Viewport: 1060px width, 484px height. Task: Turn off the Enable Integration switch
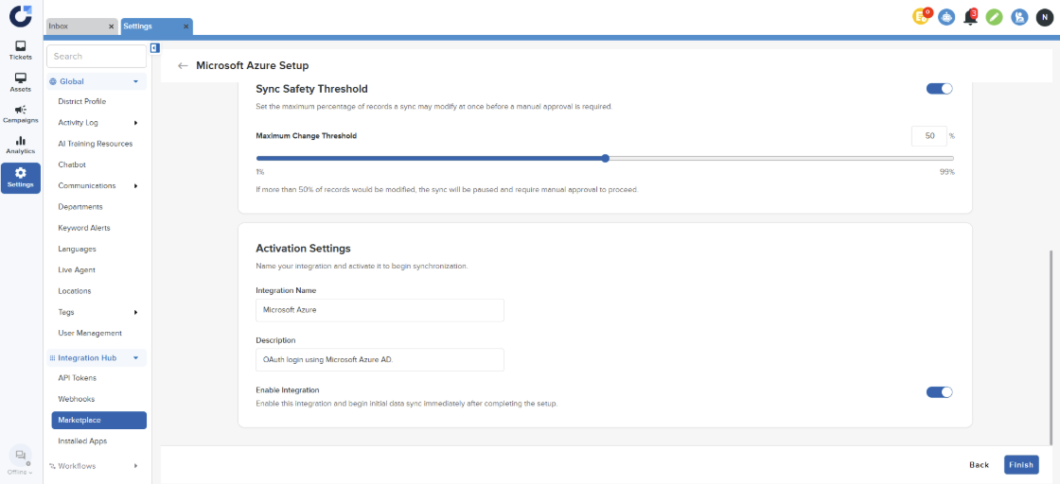(x=939, y=392)
